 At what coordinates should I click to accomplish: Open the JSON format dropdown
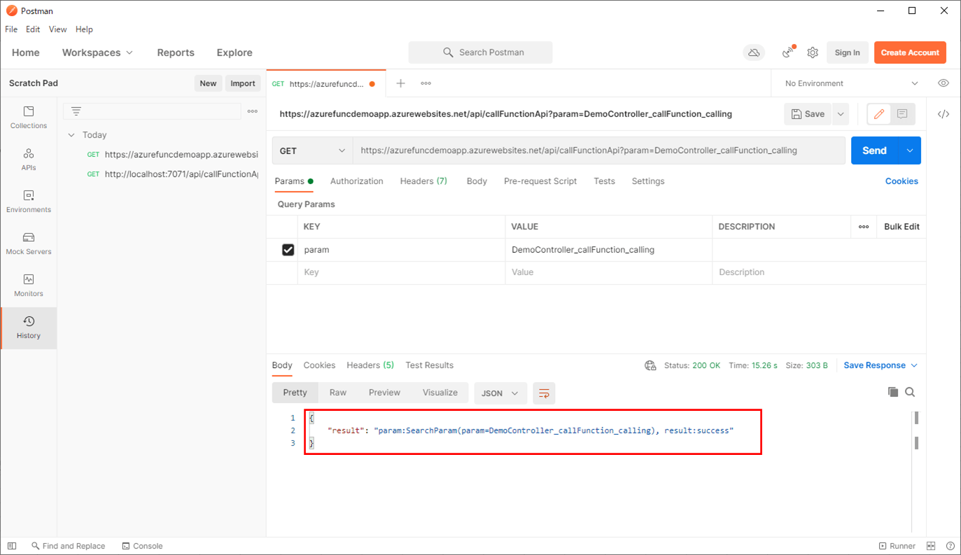point(500,393)
